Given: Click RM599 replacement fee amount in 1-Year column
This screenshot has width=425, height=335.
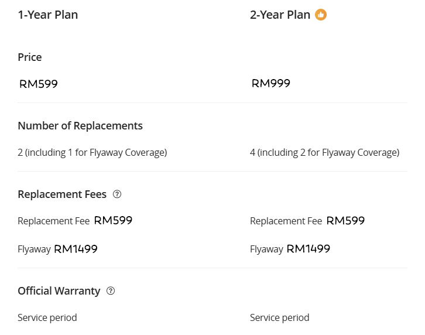Looking at the screenshot, I should click(x=113, y=220).
